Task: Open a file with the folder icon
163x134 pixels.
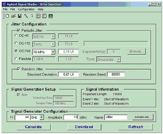Action: 13,16
